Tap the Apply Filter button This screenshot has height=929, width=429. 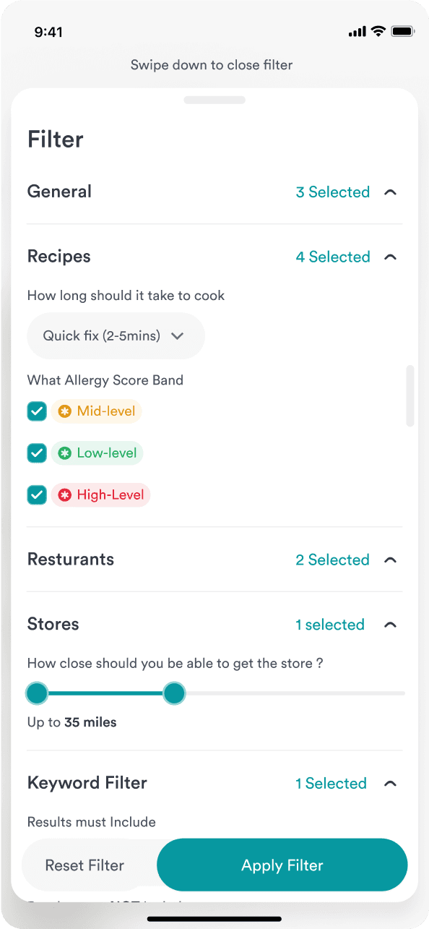click(x=282, y=865)
